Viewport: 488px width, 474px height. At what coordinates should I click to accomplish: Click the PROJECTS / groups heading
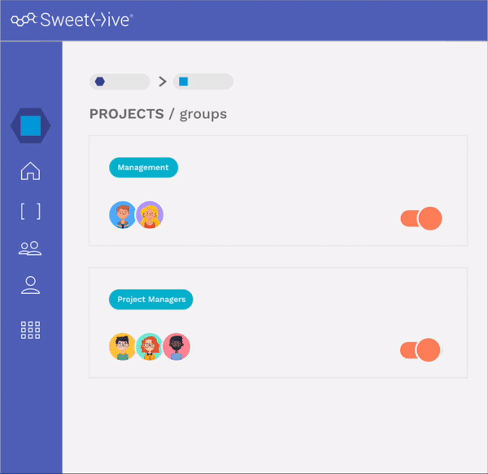pos(158,114)
